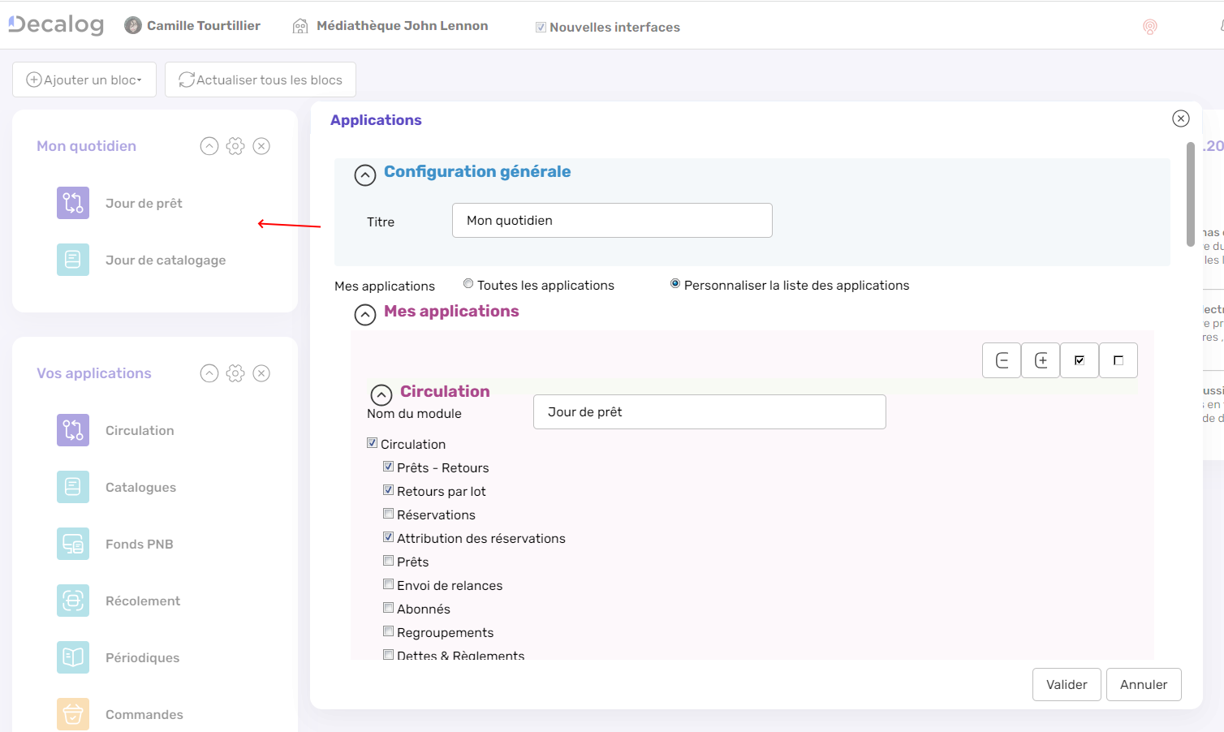The height and width of the screenshot is (732, 1224).
Task: Click the Fonds PNB icon
Action: point(72,544)
